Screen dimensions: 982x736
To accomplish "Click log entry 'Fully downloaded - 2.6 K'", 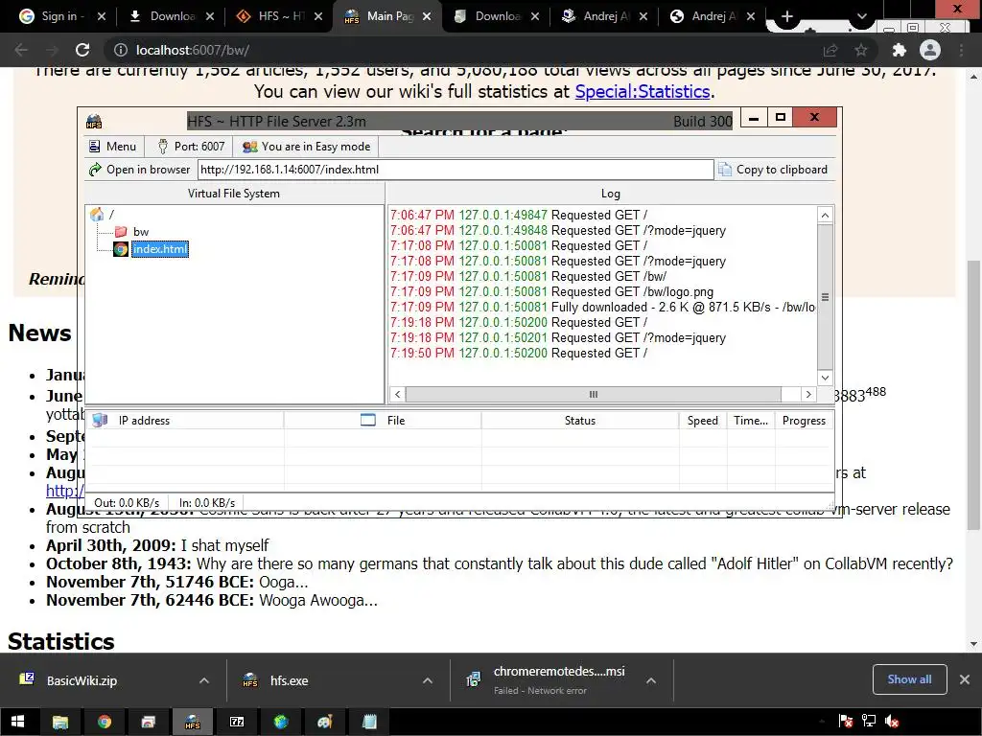I will [602, 308].
